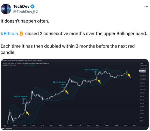Click the orange Bitcoin symbol emoji

(21, 34)
